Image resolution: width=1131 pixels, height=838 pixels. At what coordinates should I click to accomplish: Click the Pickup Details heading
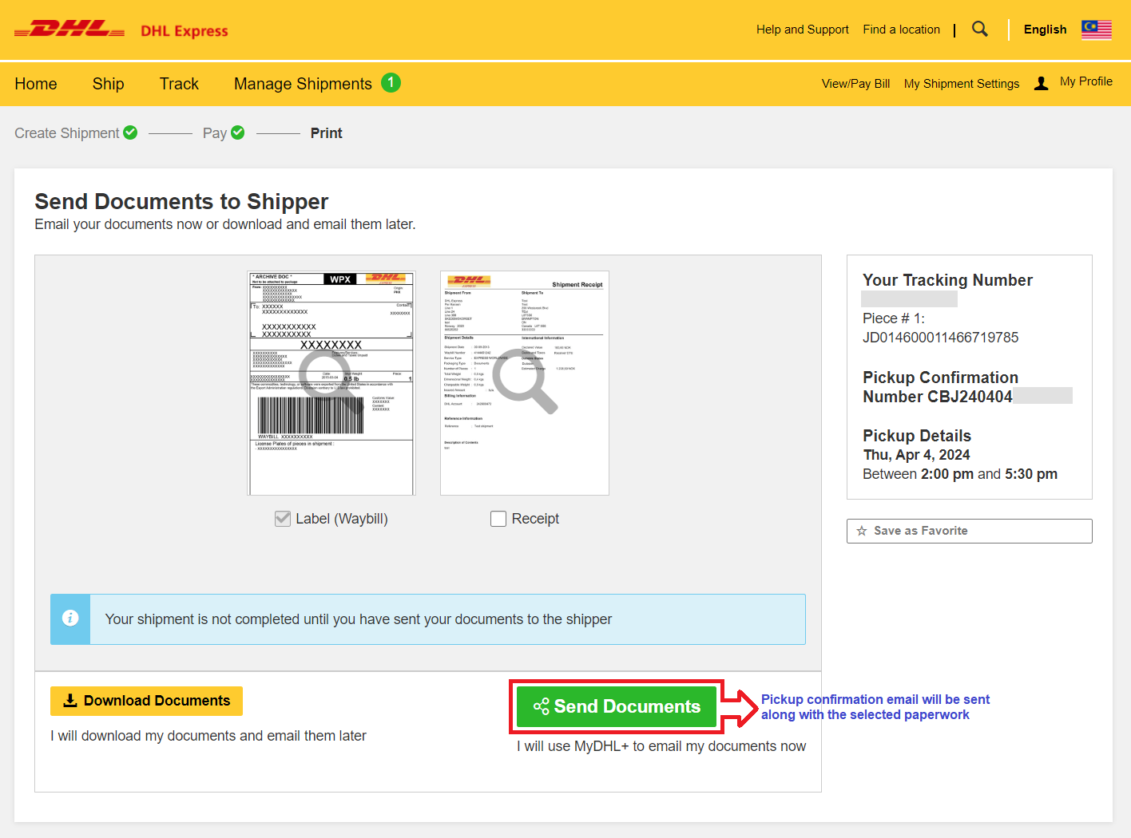(917, 436)
